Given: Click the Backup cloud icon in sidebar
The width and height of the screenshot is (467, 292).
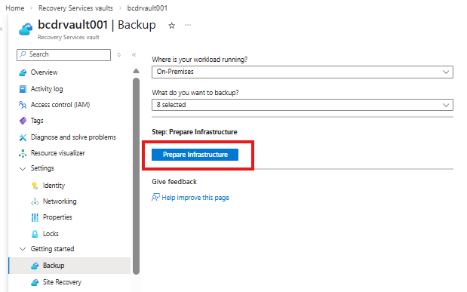Looking at the screenshot, I should 35,266.
